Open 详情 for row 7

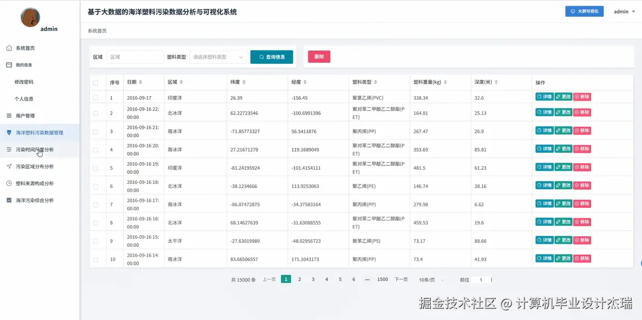pyautogui.click(x=544, y=203)
